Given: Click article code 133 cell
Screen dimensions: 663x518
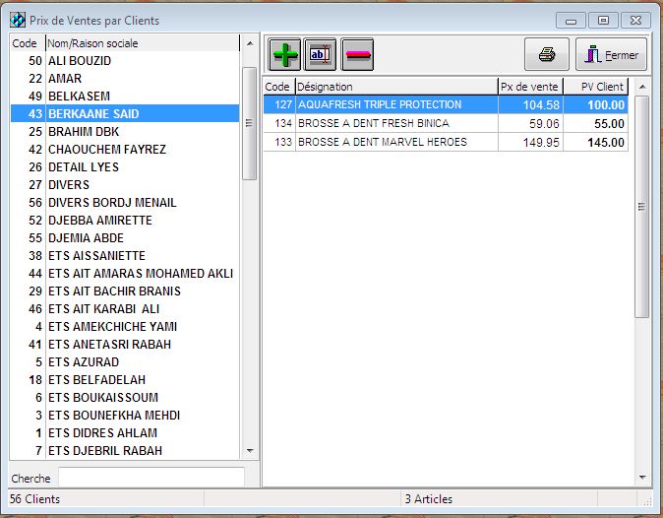Looking at the screenshot, I should pos(279,142).
